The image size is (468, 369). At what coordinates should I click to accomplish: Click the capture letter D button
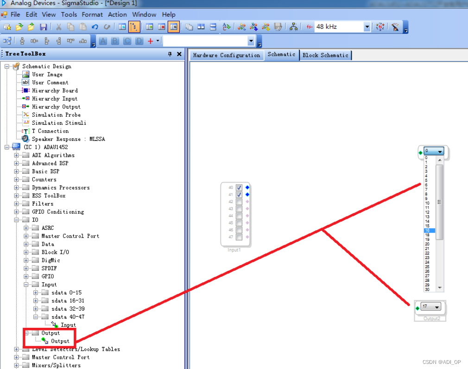(139, 41)
